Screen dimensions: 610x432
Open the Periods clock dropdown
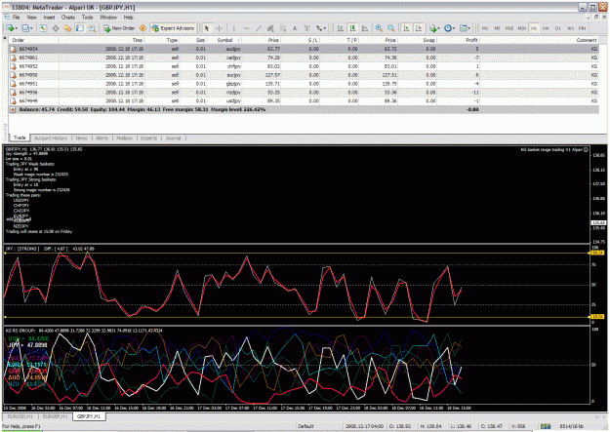coord(450,28)
